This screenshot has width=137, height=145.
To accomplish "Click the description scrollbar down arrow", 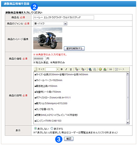I will [128, 122].
